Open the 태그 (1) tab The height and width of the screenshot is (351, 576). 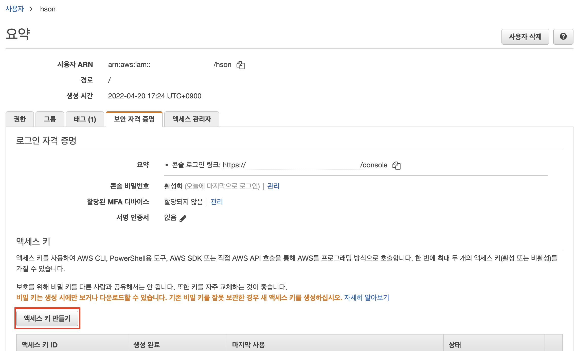click(x=85, y=119)
